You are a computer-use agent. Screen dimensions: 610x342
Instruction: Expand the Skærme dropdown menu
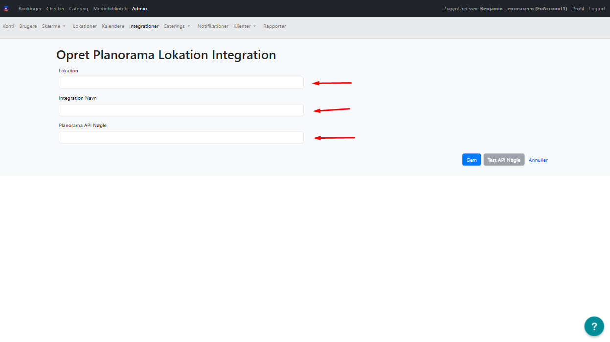pos(54,26)
